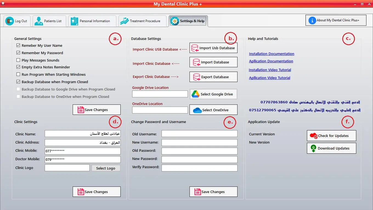Switch to the Treatment Procedure tab

click(142, 21)
